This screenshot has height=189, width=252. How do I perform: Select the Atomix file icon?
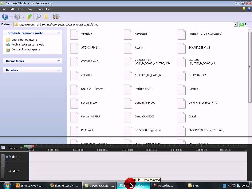click(128, 48)
